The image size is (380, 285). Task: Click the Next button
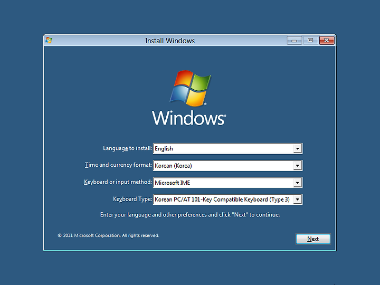[x=313, y=239]
